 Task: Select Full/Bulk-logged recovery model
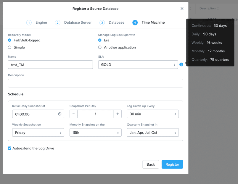(x=10, y=40)
